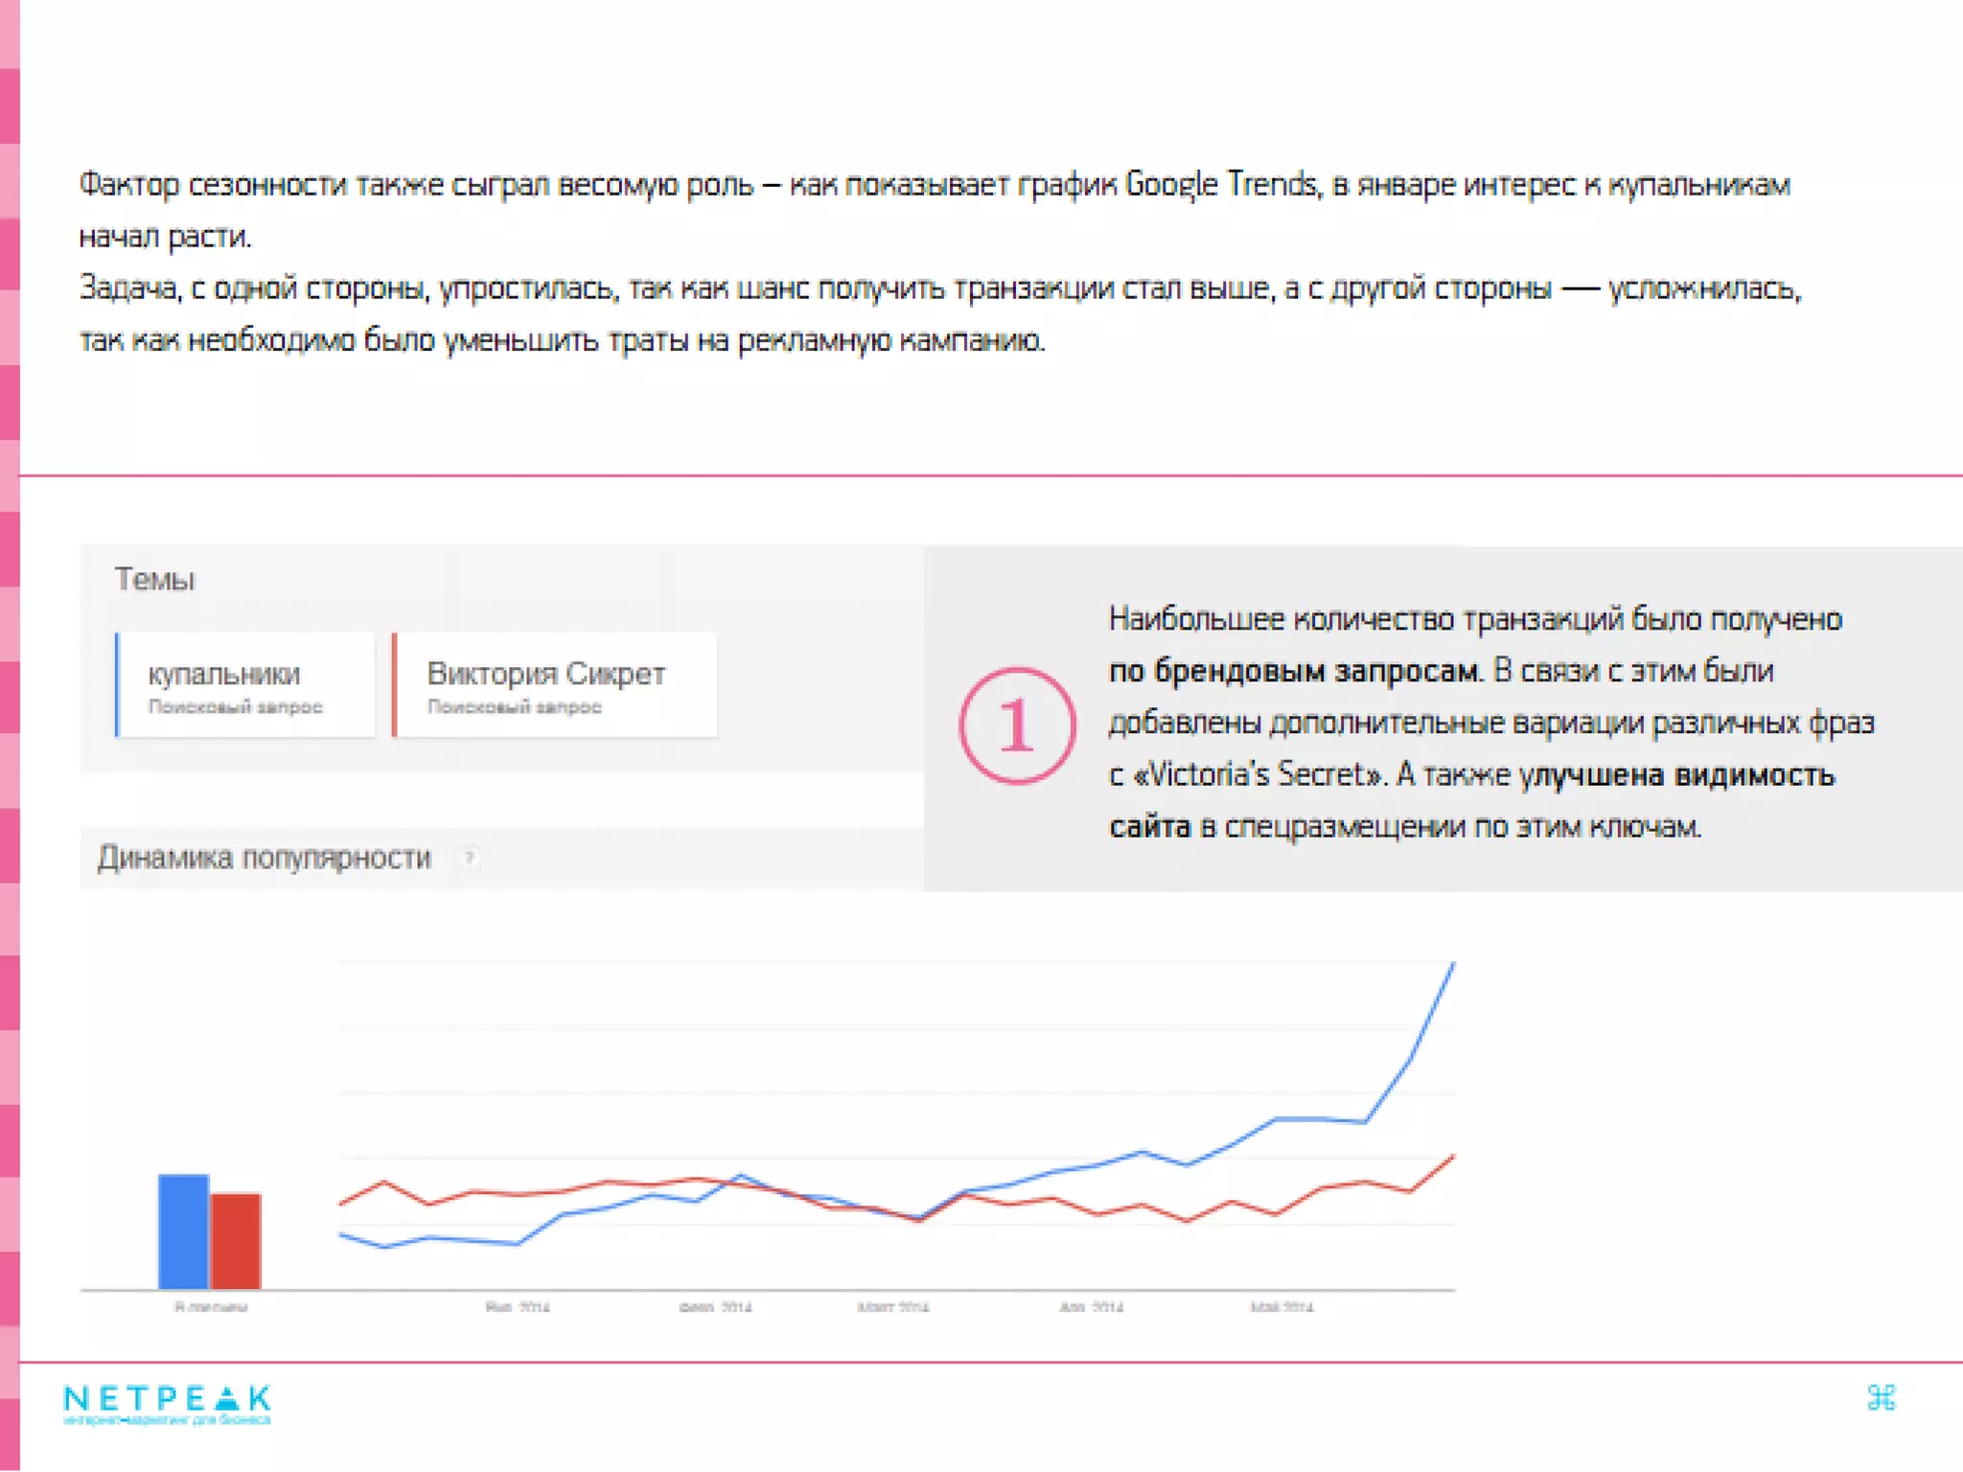Click the Май 2014 axis label

click(1282, 1307)
